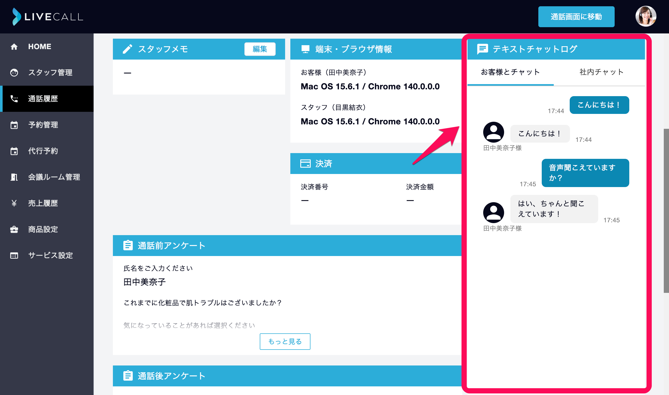Open スタッフ管理 menu item
Image resolution: width=669 pixels, height=395 pixels.
(x=47, y=73)
